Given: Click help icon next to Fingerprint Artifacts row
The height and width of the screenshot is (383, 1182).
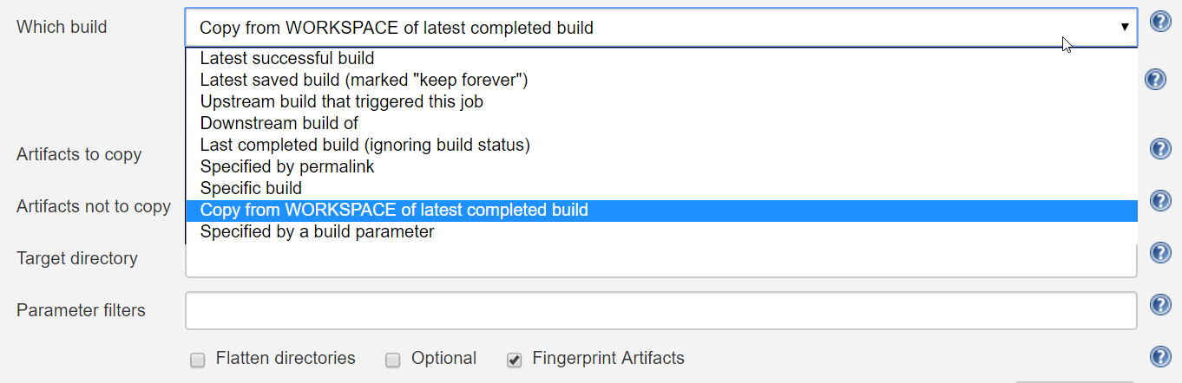Looking at the screenshot, I should pyautogui.click(x=1160, y=357).
